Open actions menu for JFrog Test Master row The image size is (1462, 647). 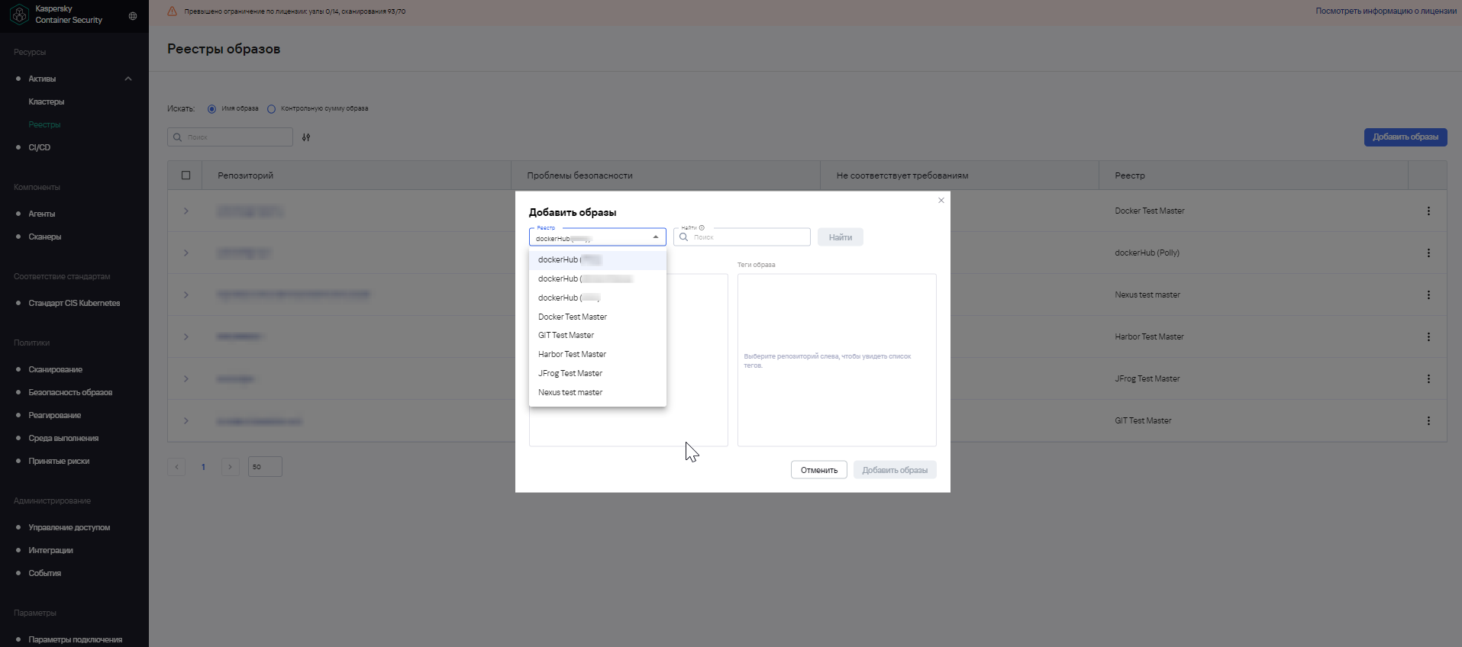click(x=1428, y=378)
